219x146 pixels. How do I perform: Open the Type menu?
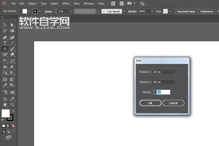tap(43, 4)
